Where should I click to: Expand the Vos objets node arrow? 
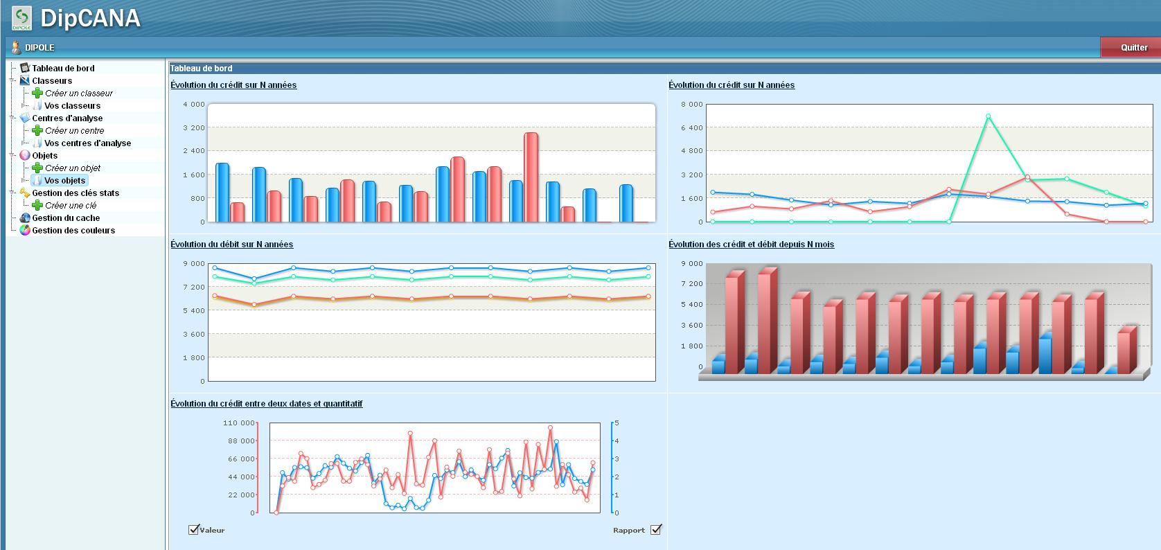25,180
